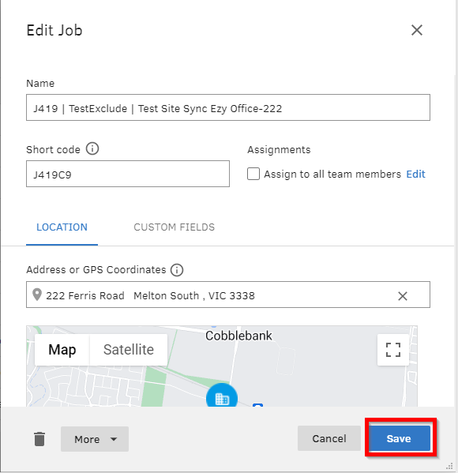
Task: Click the Short code input field
Action: coord(128,174)
